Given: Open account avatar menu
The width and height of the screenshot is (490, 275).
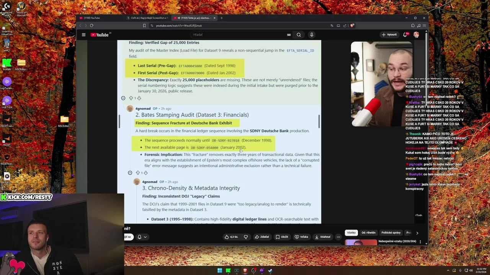Looking at the screenshot, I should coord(416,35).
